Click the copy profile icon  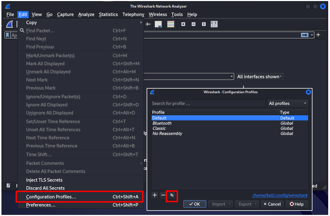click(172, 195)
